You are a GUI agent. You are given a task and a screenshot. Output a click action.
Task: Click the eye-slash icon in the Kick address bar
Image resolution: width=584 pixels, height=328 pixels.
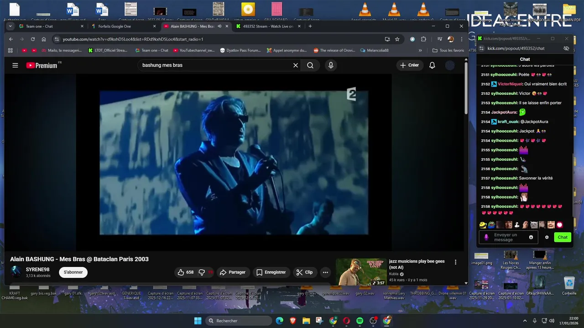(566, 48)
